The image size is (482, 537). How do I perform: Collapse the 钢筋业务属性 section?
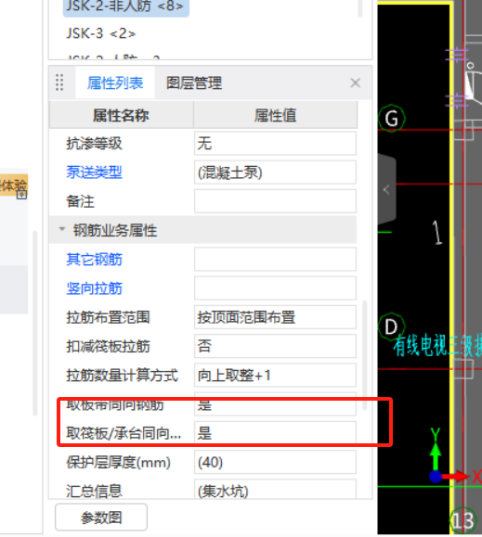[62, 229]
